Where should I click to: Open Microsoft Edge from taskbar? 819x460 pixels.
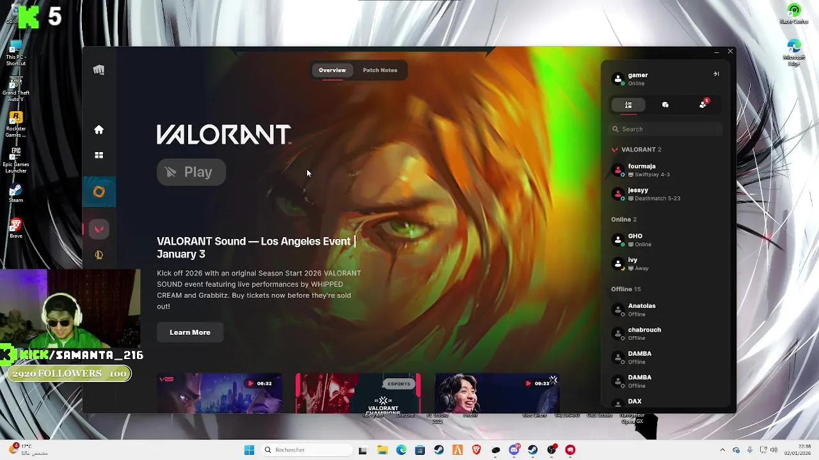401,450
